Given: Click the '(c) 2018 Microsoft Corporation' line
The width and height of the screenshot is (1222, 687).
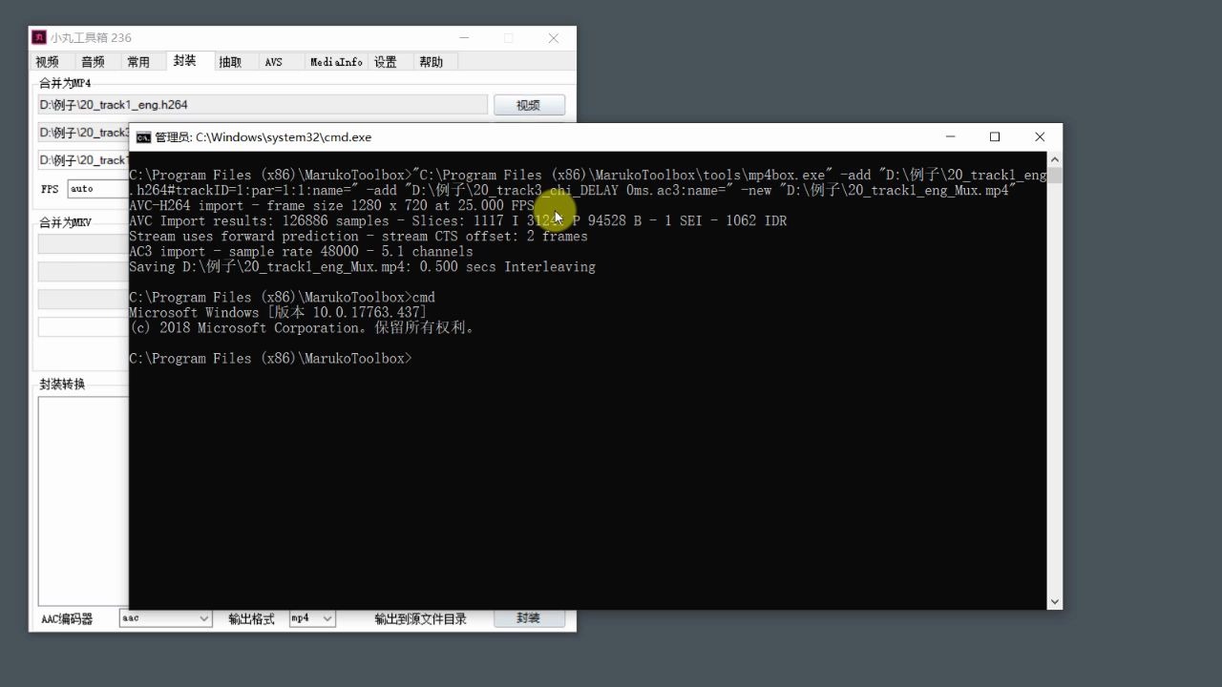Looking at the screenshot, I should pos(302,328).
